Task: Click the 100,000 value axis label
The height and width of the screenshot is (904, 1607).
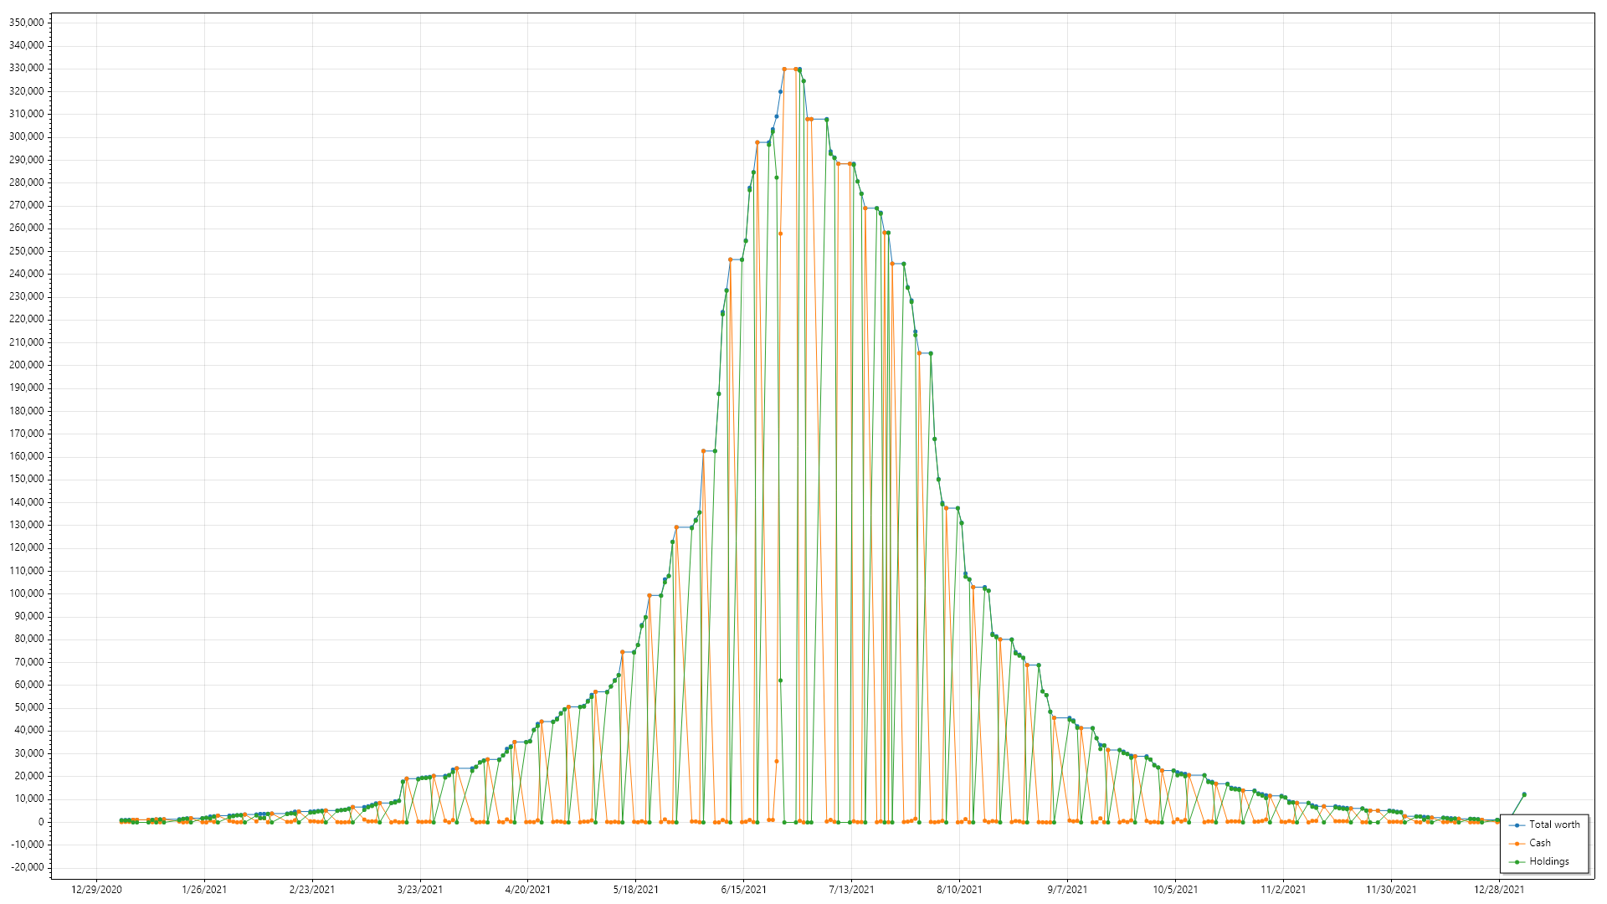Action: 27,593
